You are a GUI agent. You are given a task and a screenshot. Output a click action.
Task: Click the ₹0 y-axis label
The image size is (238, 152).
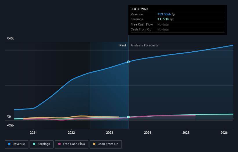(x=9, y=117)
